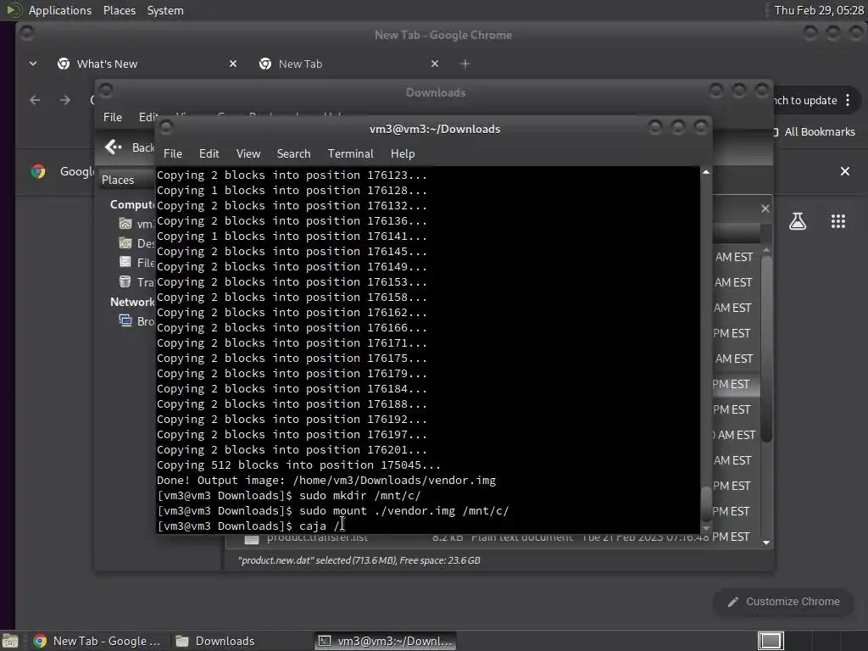
Task: Open Chrome Labs flask icon
Action: coord(797,221)
